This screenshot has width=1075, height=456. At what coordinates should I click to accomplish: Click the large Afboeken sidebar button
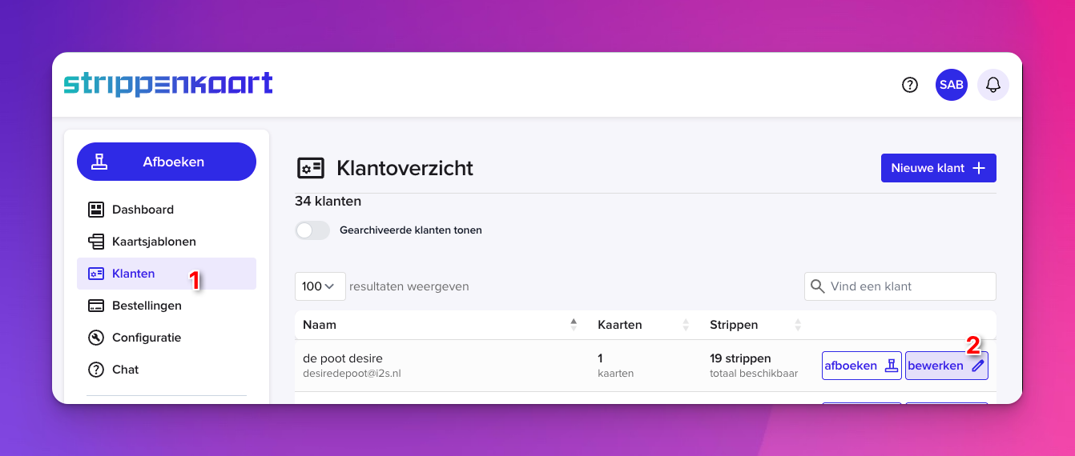(167, 162)
